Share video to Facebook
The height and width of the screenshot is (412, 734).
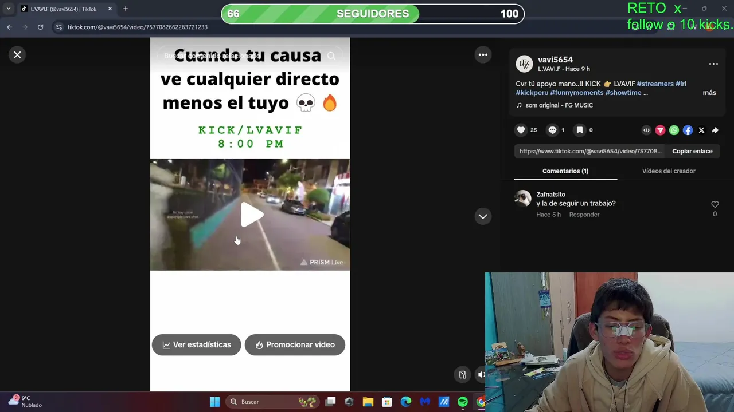688,130
